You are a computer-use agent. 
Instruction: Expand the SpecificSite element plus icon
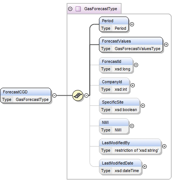point(143,105)
